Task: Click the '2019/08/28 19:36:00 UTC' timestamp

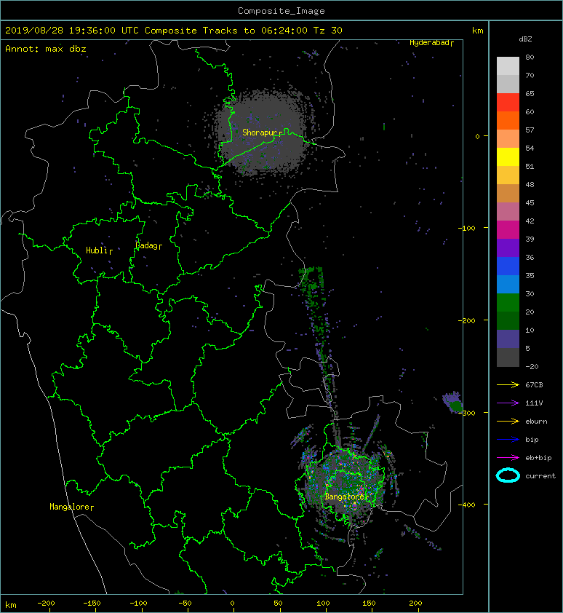Action: tap(71, 31)
